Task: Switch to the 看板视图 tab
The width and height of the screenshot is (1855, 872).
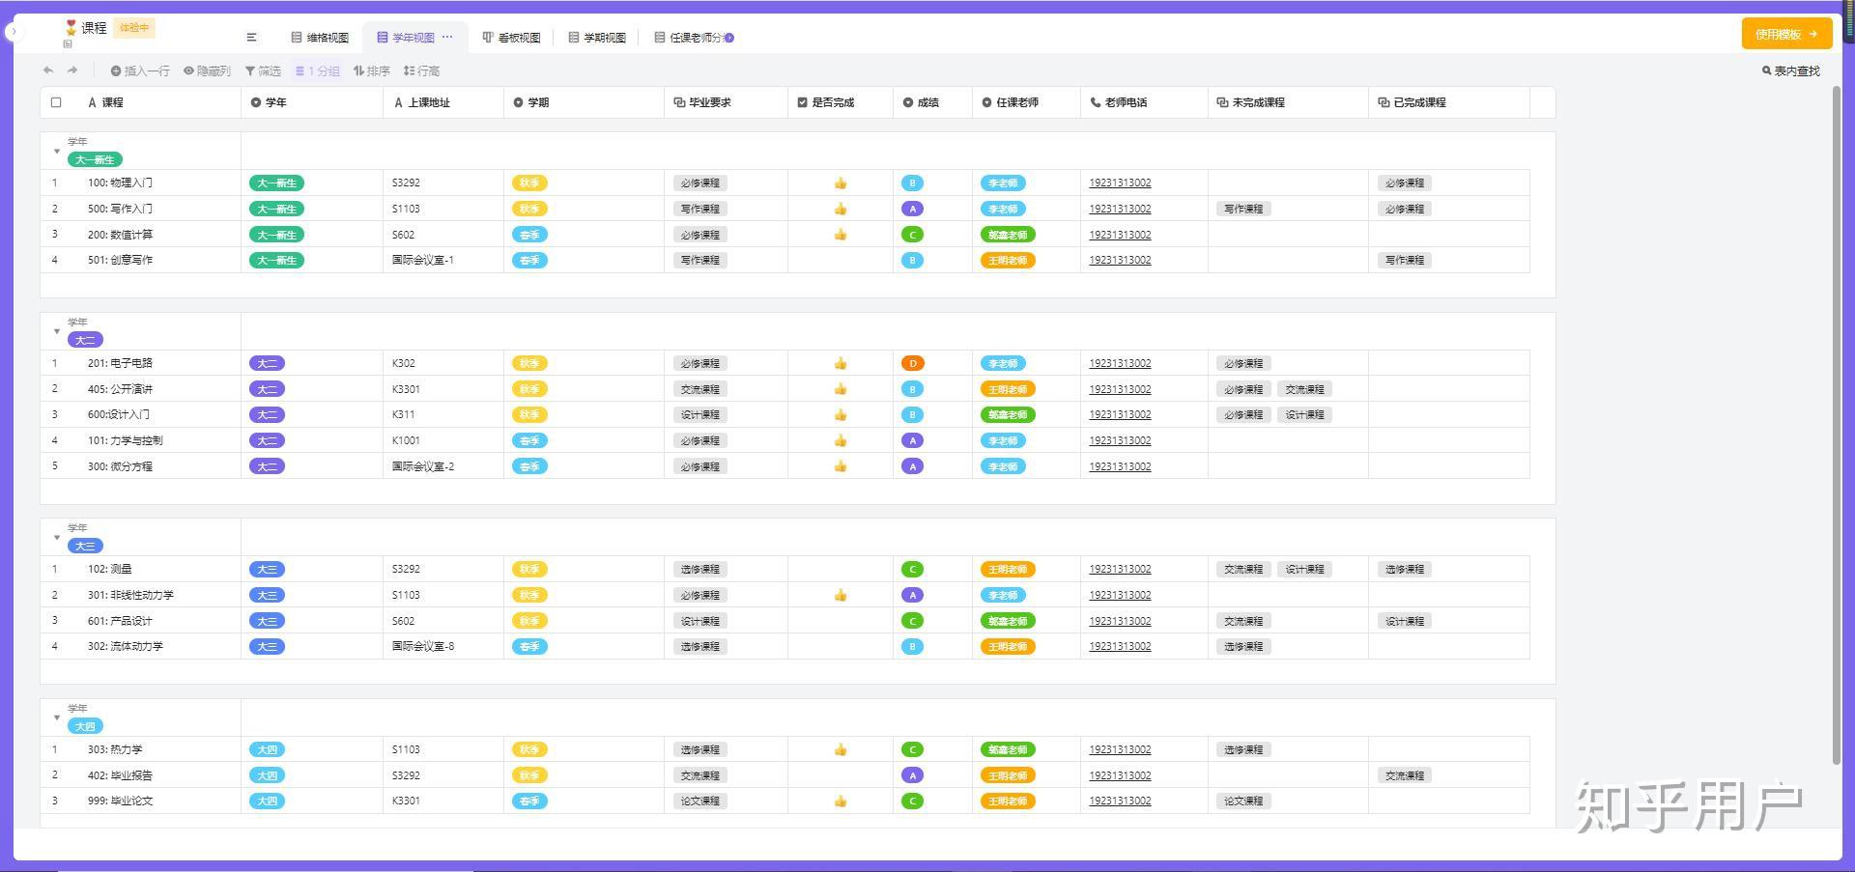Action: point(511,38)
